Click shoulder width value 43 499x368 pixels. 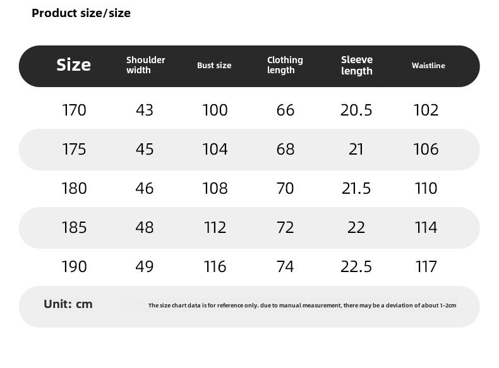tap(145, 110)
